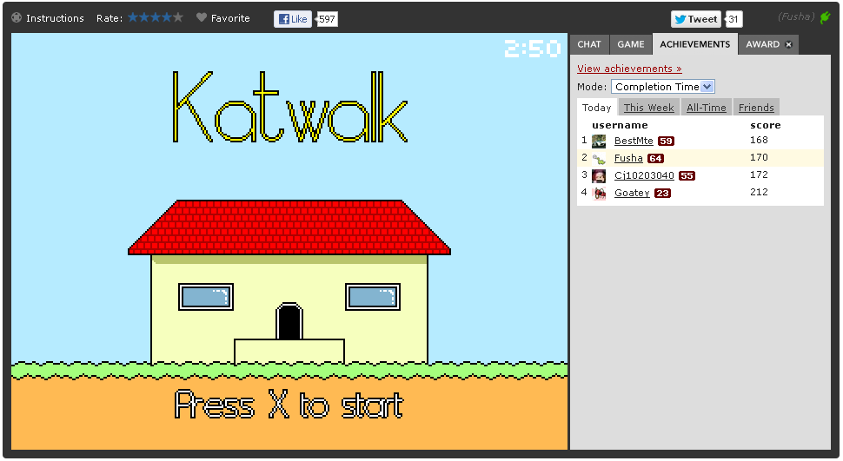Click Cj10203040's avatar thumbnail

click(x=599, y=176)
